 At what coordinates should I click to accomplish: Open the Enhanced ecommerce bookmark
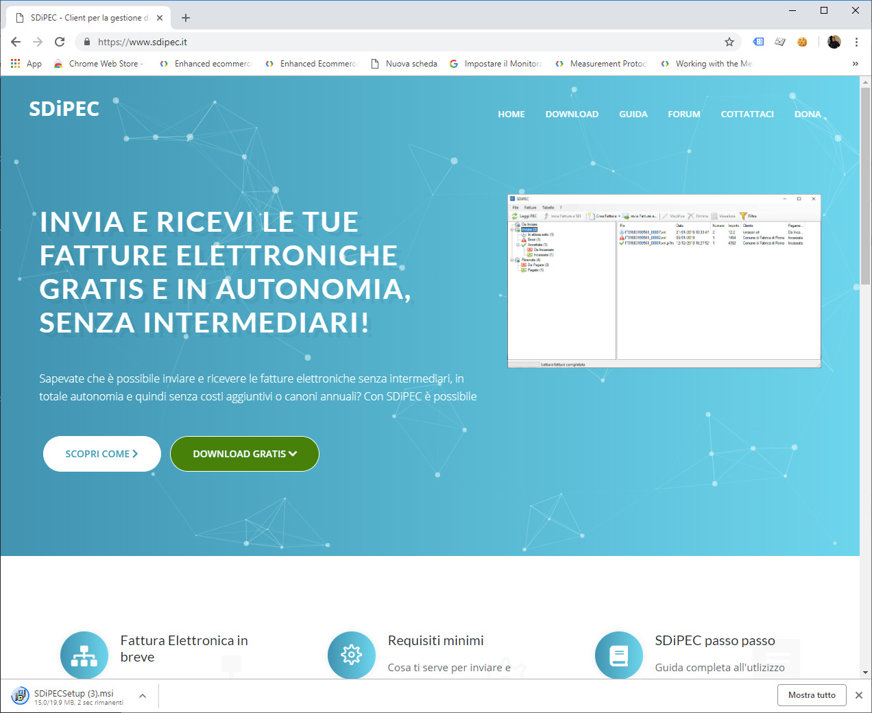click(x=206, y=64)
